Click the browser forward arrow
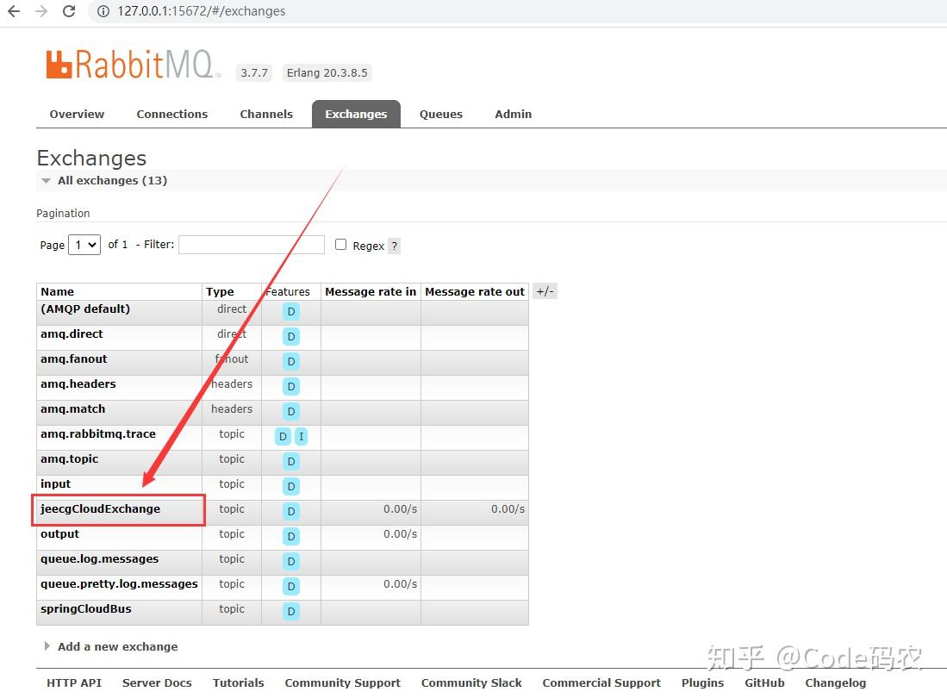The image size is (947, 698). (41, 11)
